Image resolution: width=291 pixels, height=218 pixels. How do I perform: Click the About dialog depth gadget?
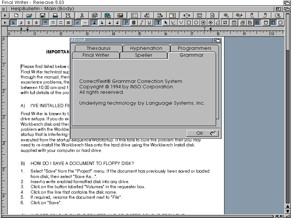pos(217,40)
